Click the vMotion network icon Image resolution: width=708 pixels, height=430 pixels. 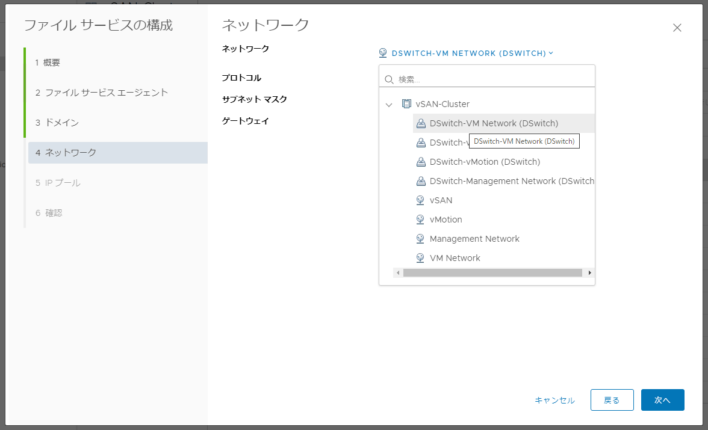point(420,220)
